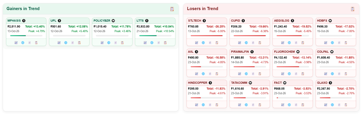363x115 pixels.
Task: Click the globe icon on the UPL card
Action: point(66,43)
